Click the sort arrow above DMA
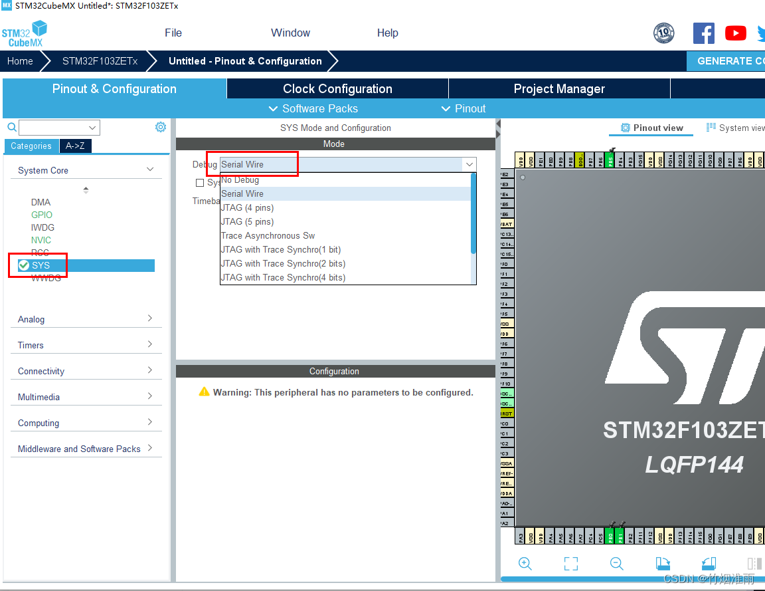The height and width of the screenshot is (591, 765). [86, 190]
